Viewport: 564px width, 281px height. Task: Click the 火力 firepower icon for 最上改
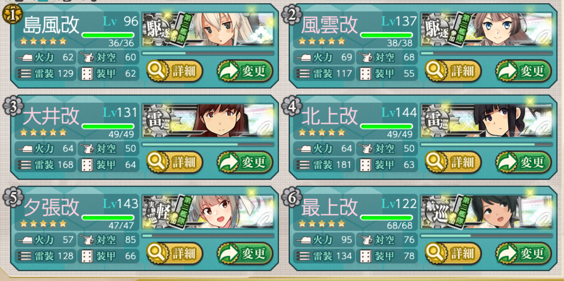coord(302,240)
